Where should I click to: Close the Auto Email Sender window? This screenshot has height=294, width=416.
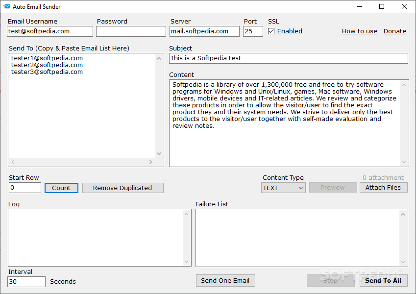(404, 6)
